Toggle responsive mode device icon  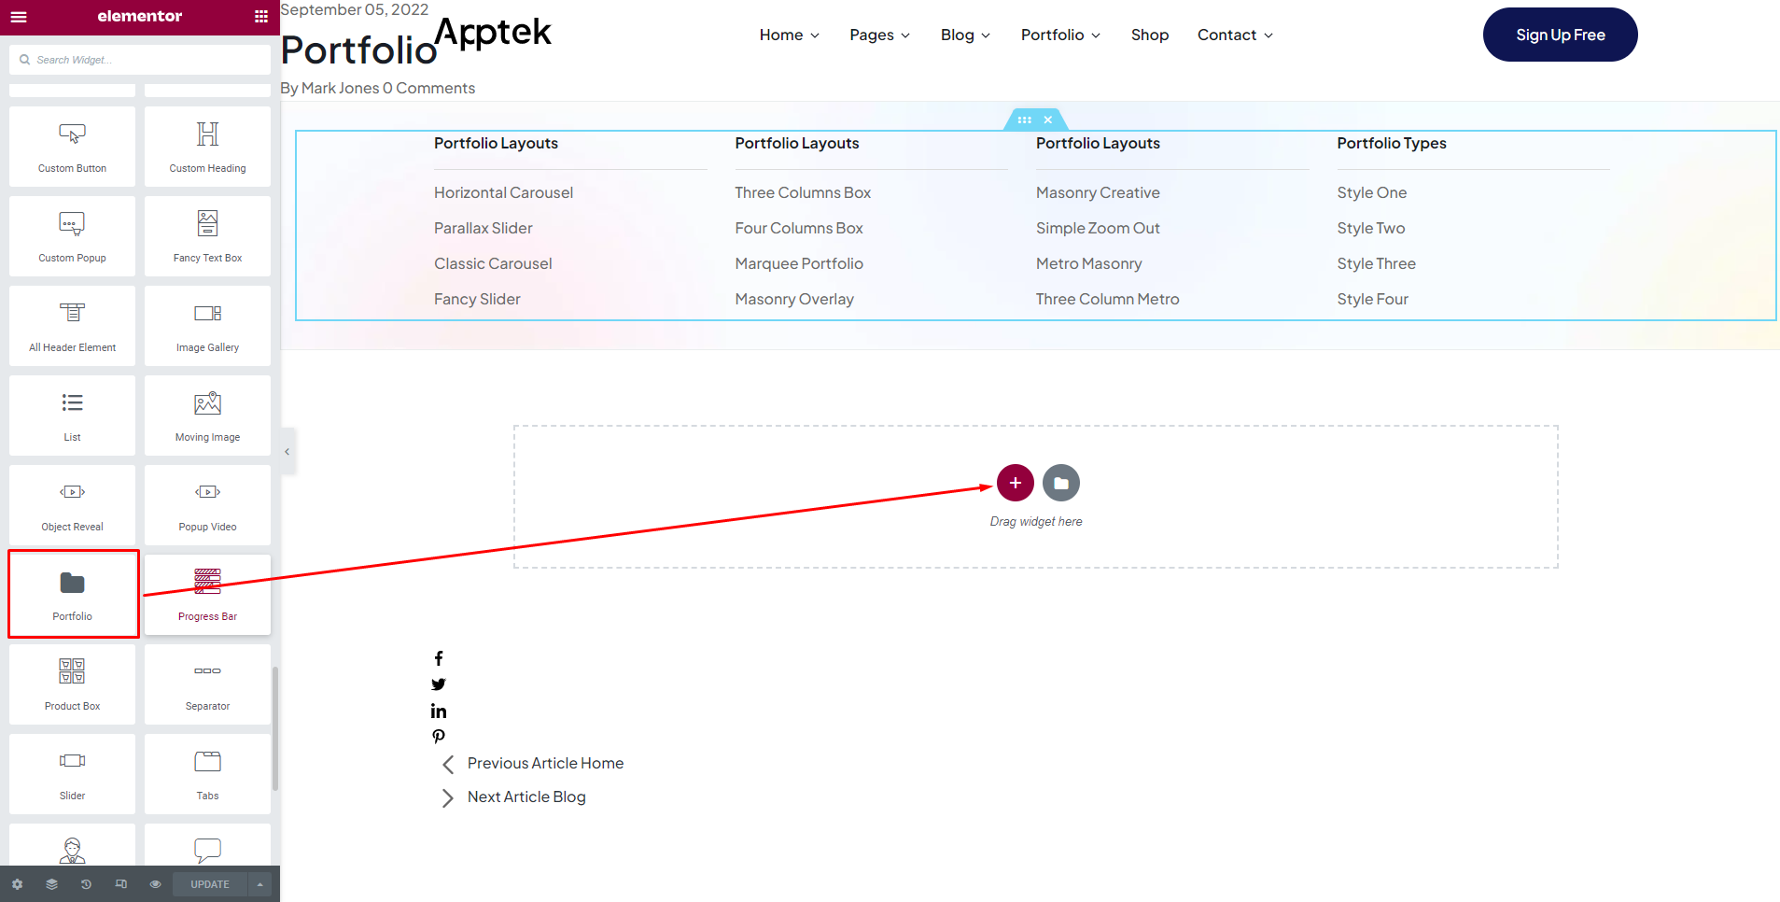pyautogui.click(x=120, y=884)
